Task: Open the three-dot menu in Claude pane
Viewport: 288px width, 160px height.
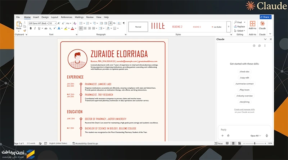Action: [265, 46]
